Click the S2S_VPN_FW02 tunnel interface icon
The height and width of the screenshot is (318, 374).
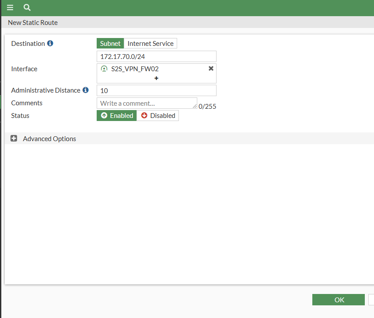[x=104, y=69]
